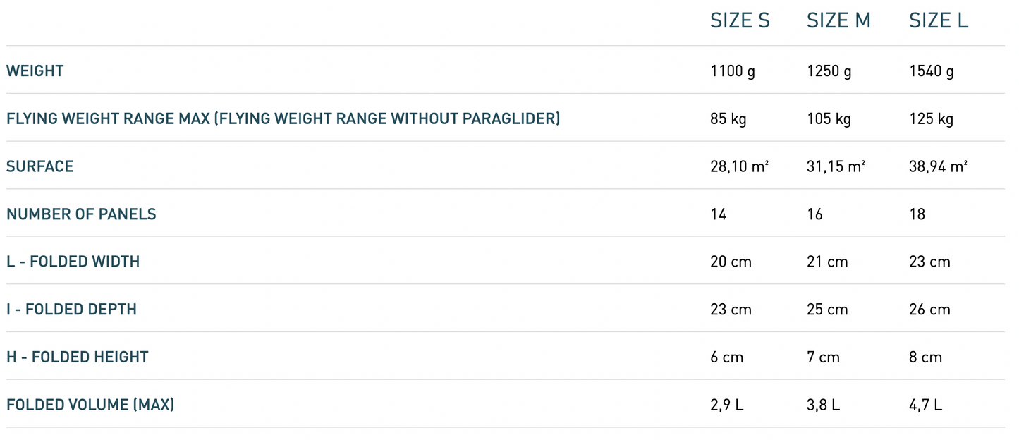The height and width of the screenshot is (440, 1019).
Task: Click the FOLDED VOLUME (MAX) row label
Action: 90,405
